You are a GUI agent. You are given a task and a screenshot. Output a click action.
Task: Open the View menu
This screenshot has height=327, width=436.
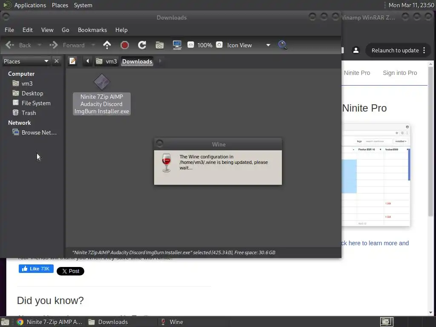(47, 30)
